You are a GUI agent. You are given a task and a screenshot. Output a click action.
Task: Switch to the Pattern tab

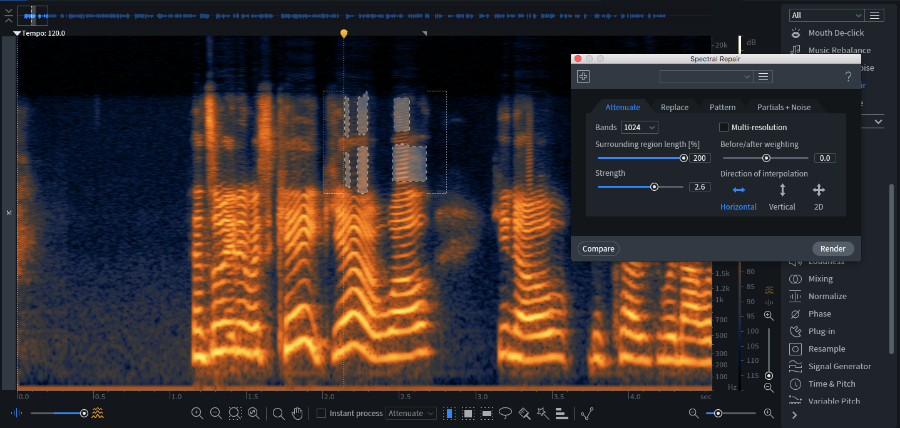point(722,107)
